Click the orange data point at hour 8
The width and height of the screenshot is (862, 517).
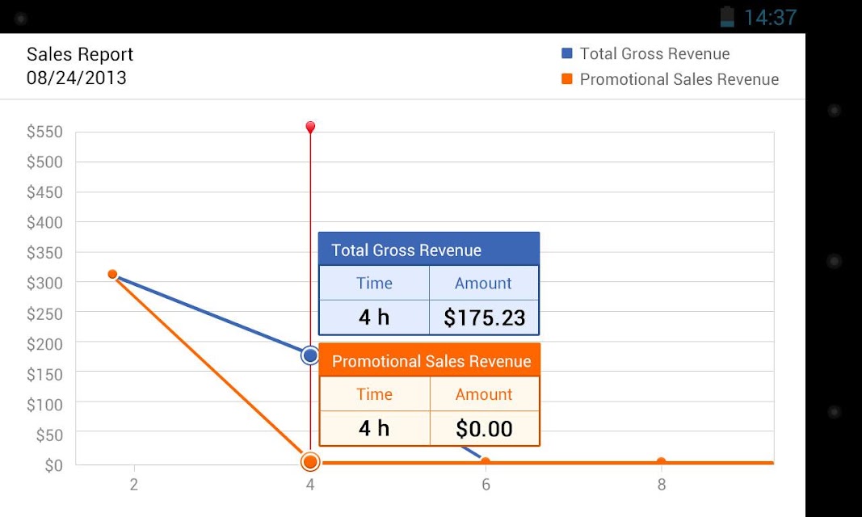point(662,462)
